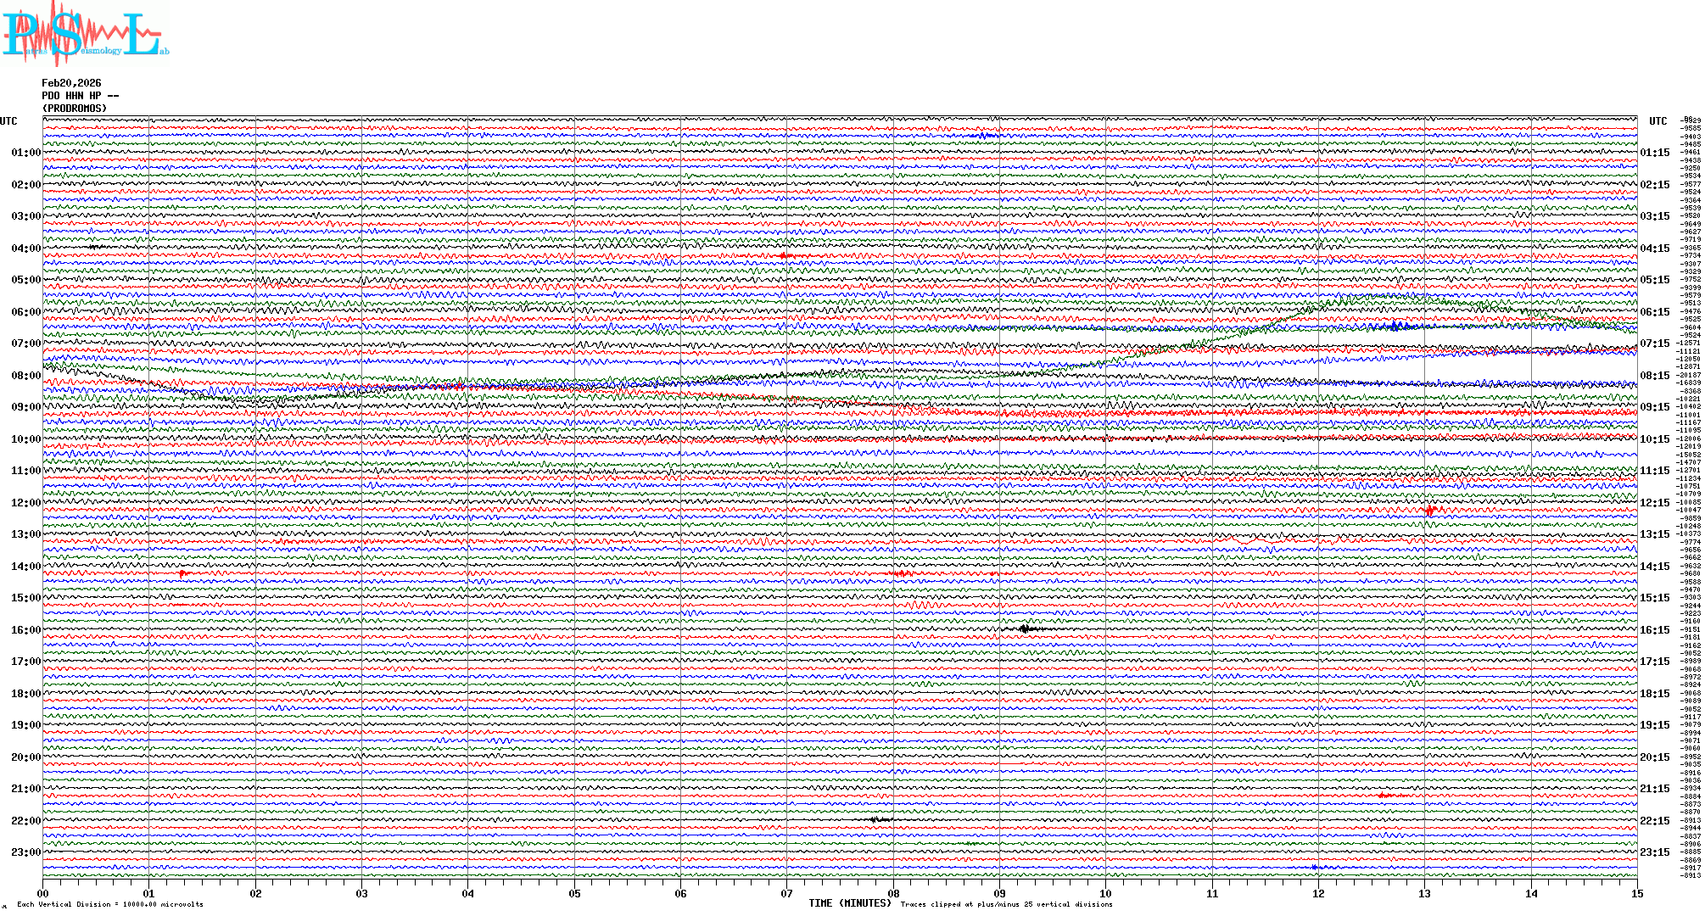Click the PSL Seismology Lab logo
1705x916 pixels.
tap(85, 34)
